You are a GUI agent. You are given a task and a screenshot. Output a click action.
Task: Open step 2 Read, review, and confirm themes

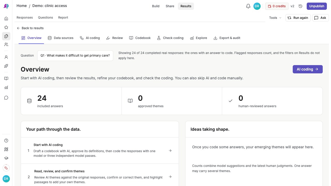[x=100, y=177]
